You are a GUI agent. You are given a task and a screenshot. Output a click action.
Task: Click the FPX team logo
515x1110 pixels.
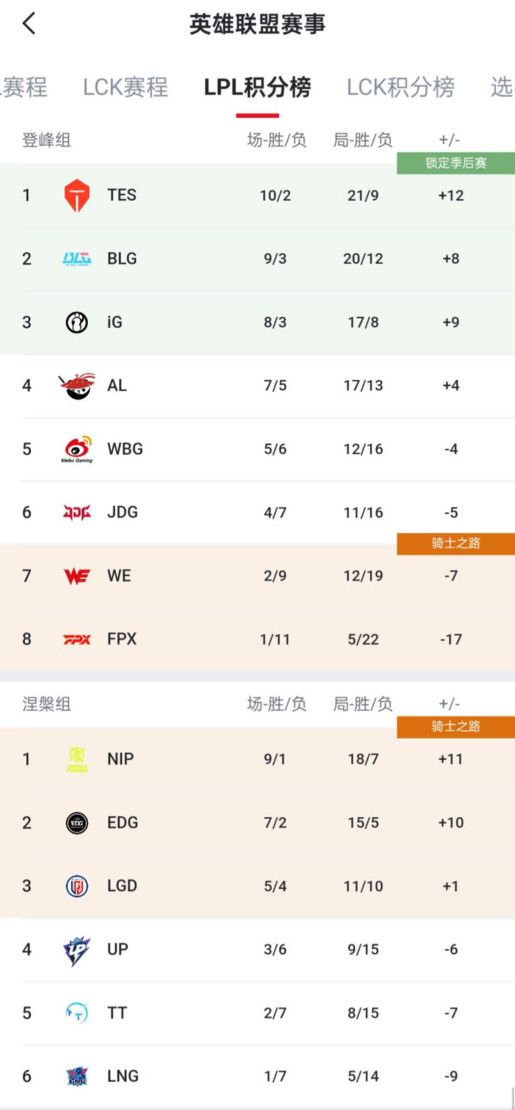coord(76,639)
